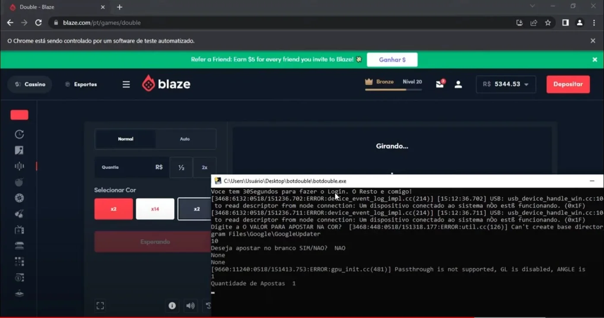This screenshot has width=604, height=318.
Task: Click the Ganhar $ button
Action: (x=392, y=60)
